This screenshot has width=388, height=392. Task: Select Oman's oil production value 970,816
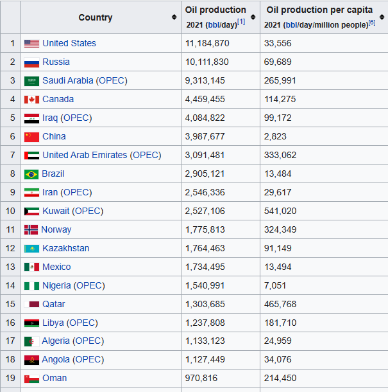[202, 378]
